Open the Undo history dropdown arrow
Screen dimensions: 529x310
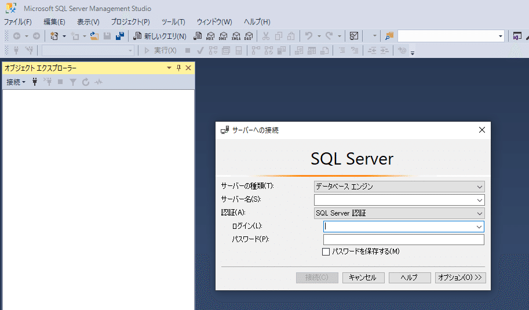(x=319, y=36)
